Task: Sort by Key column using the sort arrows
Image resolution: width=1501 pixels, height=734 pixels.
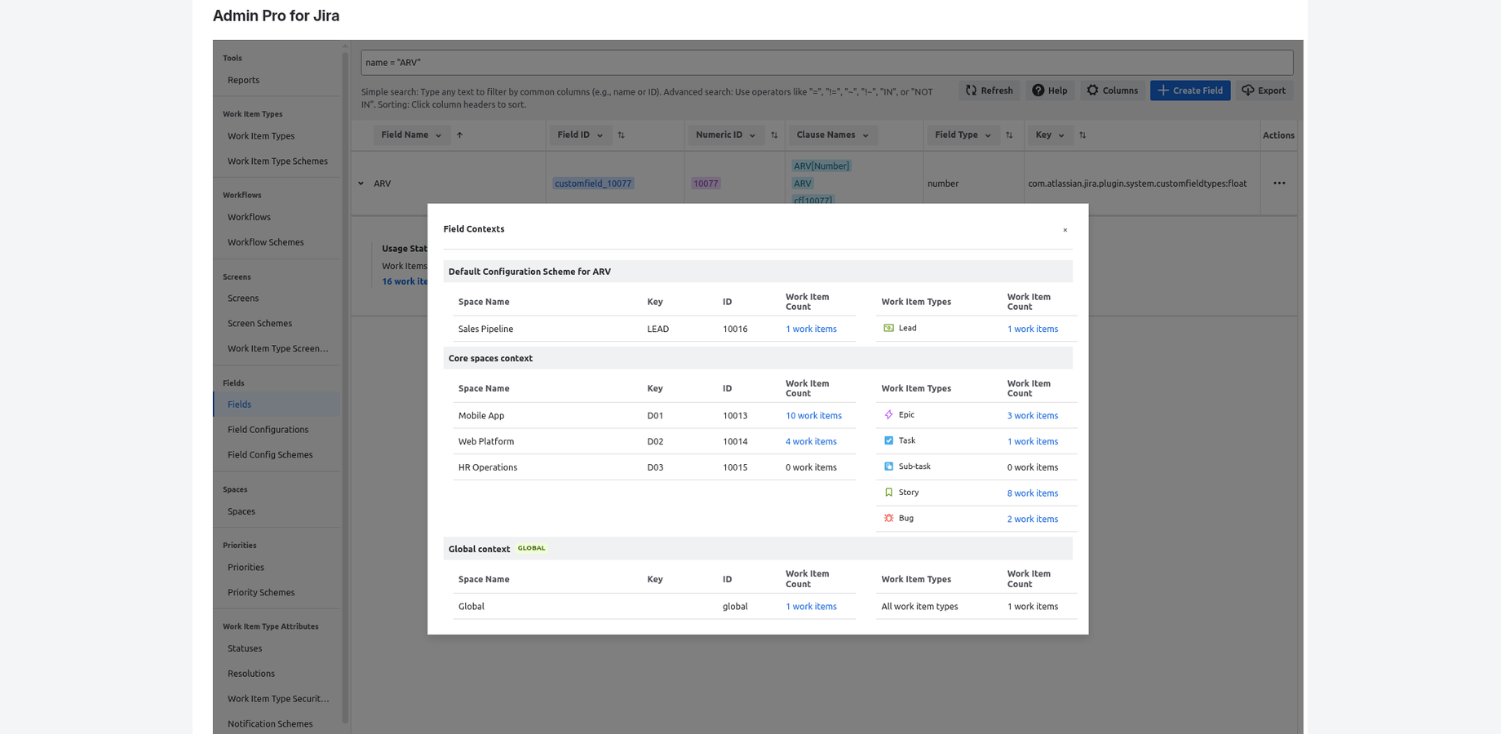Action: click(1083, 135)
